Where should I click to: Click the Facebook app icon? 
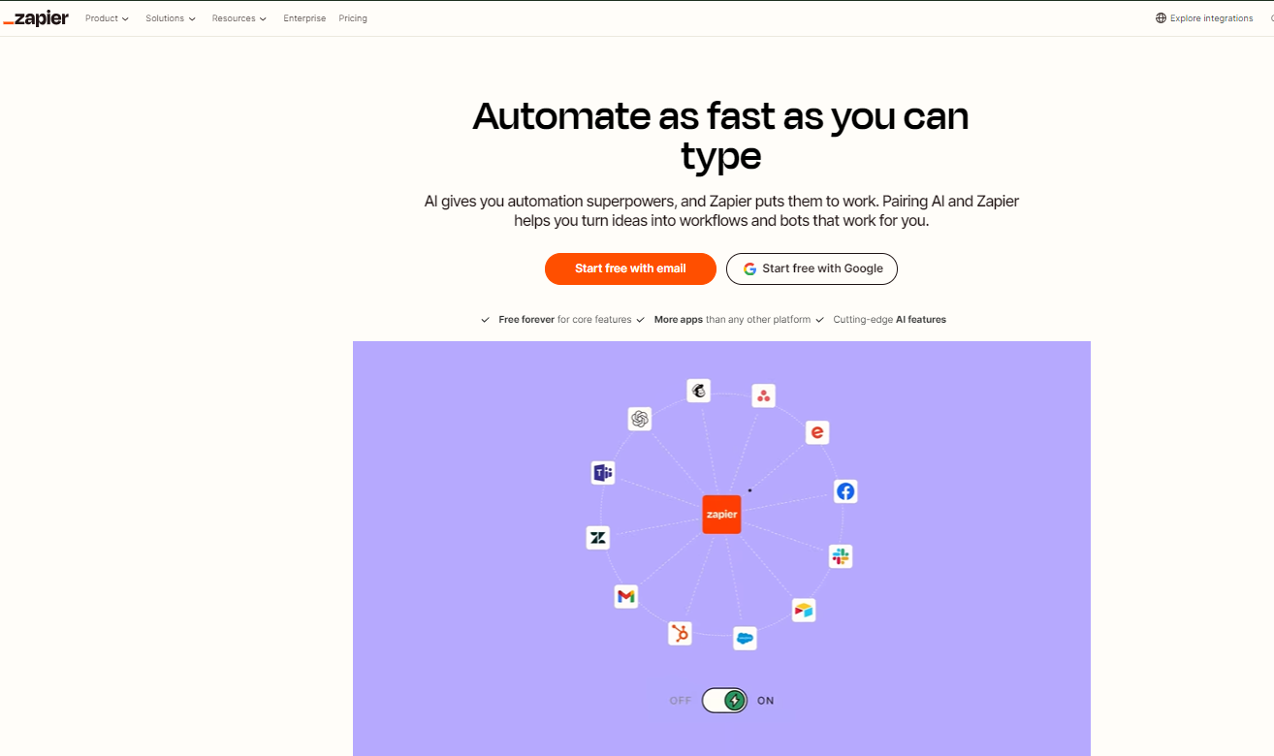coord(845,491)
